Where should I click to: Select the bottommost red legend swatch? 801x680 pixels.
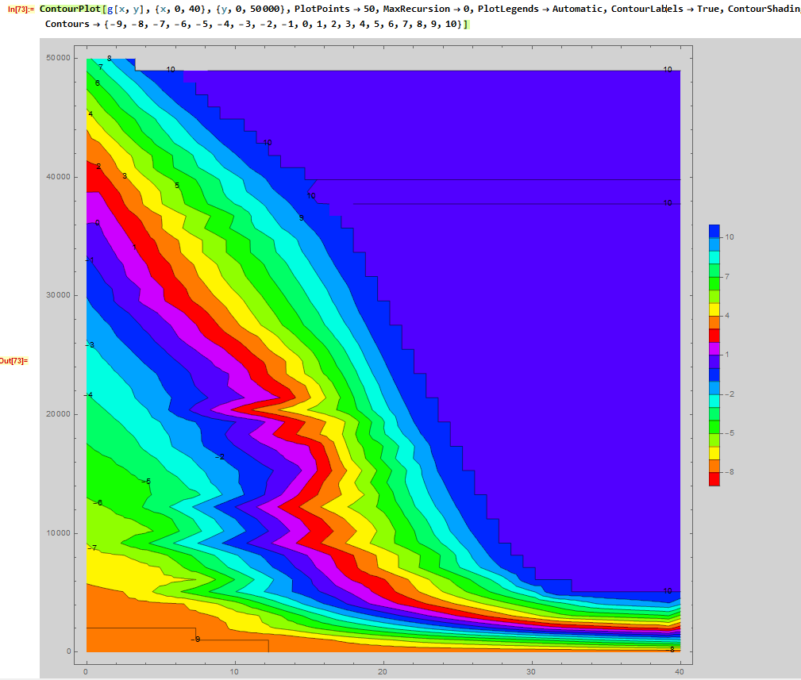click(x=714, y=478)
